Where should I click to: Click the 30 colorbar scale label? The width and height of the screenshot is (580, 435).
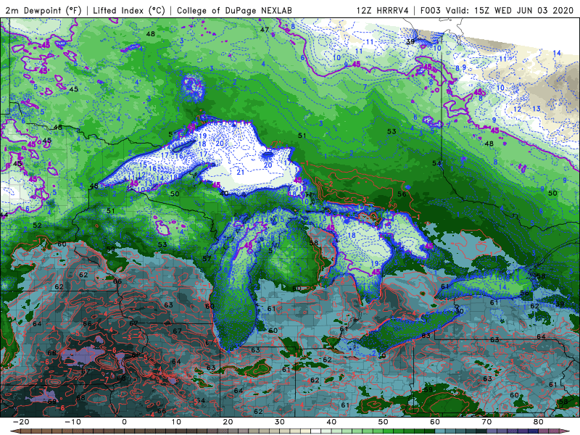tap(280, 422)
